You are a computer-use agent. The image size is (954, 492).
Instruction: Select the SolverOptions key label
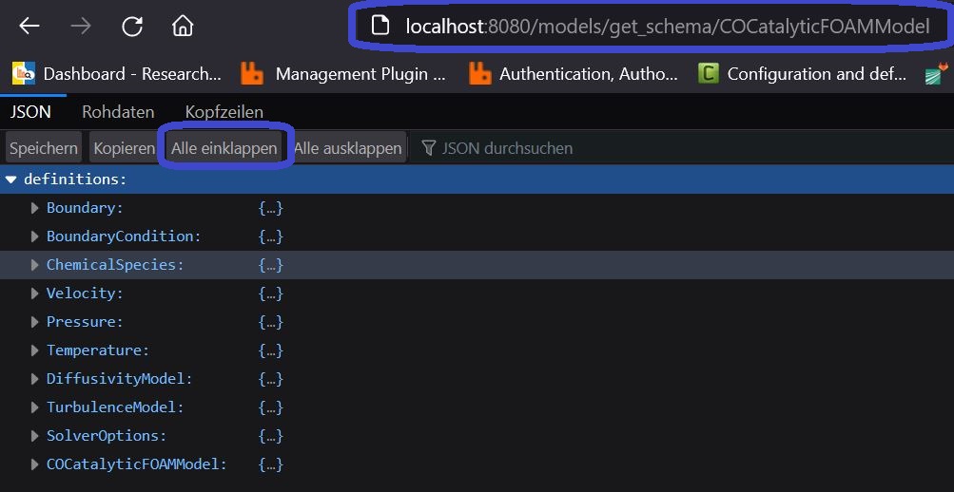click(107, 436)
